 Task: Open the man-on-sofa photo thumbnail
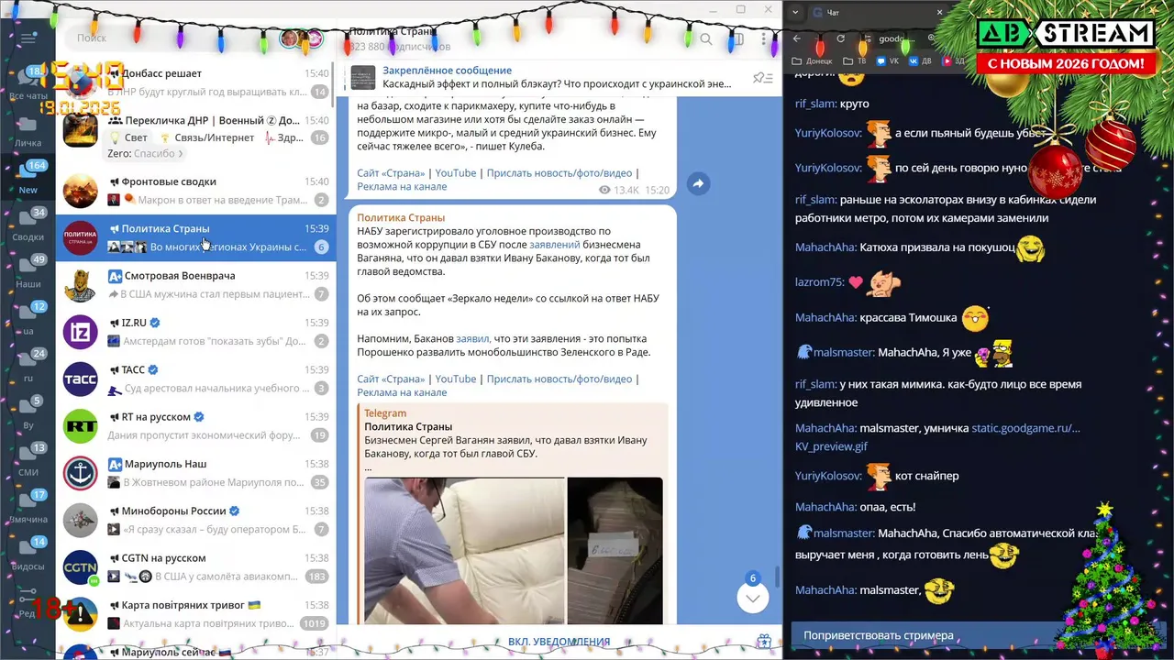point(464,550)
